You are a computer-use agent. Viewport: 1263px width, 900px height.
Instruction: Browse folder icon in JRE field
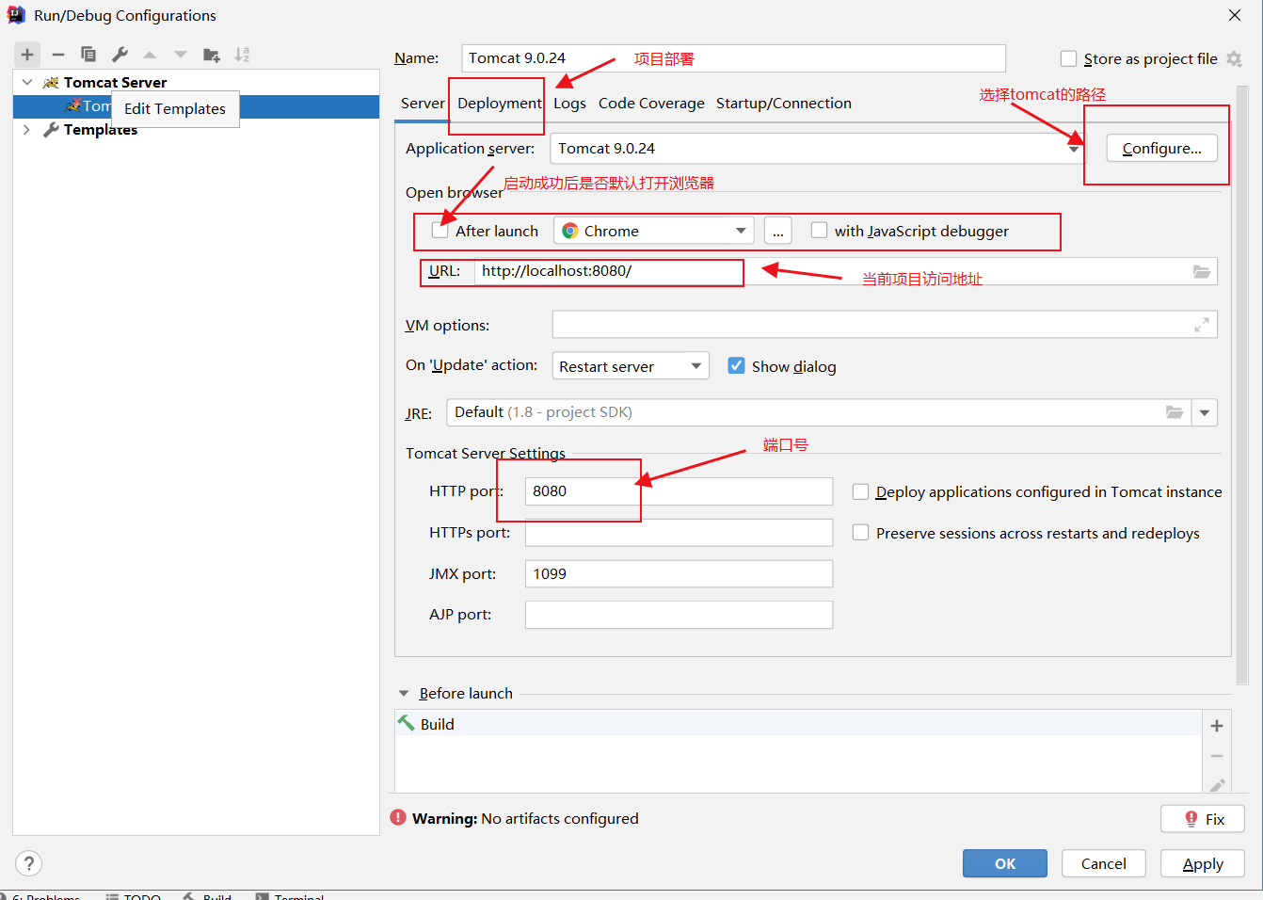pos(1175,412)
